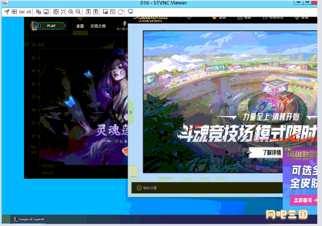Viewport: 322px width, 226px height.
Task: Toggle the Alt key button in VNC toolbar
Action: pos(29,12)
